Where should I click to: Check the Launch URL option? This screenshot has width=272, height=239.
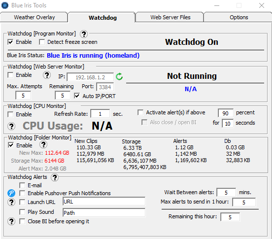click(x=22, y=202)
